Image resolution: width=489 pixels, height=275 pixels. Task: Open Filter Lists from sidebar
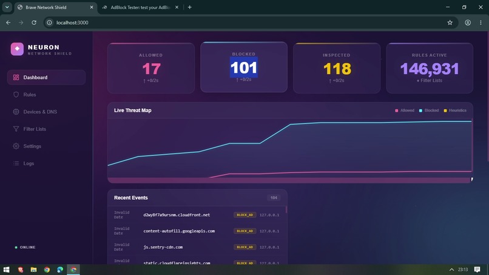(46, 129)
